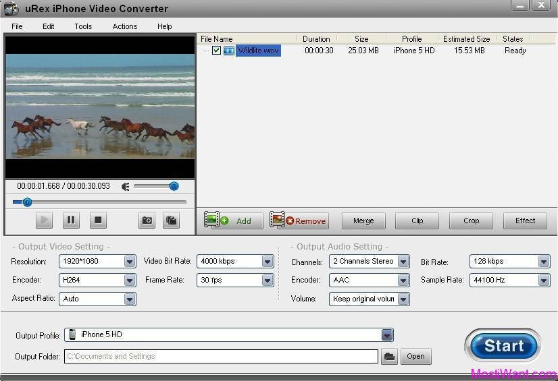
Task: Minimize the uRex window
Action: point(520,5)
